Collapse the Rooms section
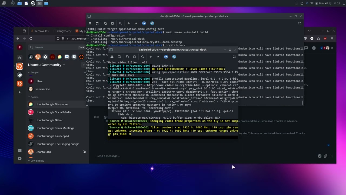 point(33,97)
